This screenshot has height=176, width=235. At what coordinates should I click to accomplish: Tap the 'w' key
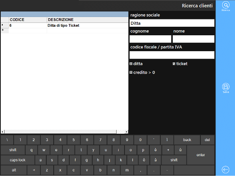[44, 150]
